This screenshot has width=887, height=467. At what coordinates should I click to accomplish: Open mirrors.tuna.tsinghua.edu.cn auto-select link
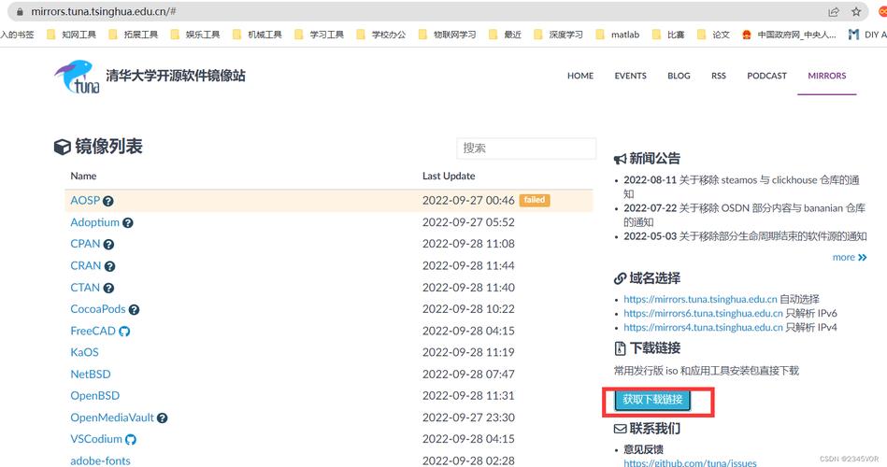[700, 299]
